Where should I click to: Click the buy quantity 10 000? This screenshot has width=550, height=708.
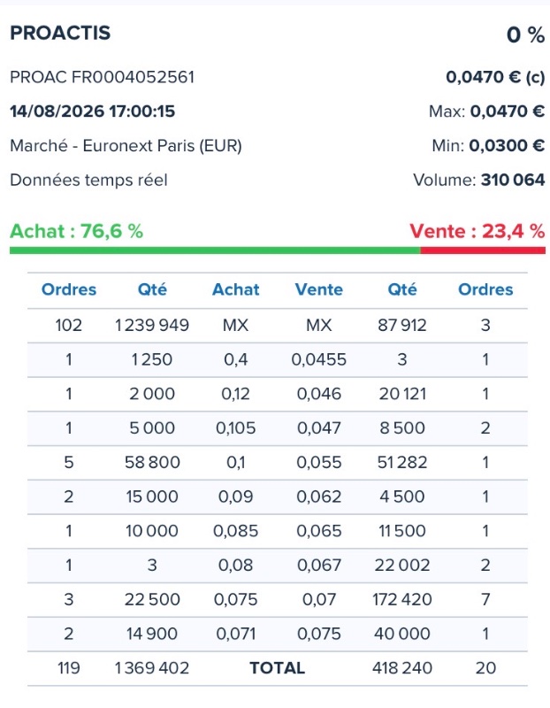[x=152, y=531]
